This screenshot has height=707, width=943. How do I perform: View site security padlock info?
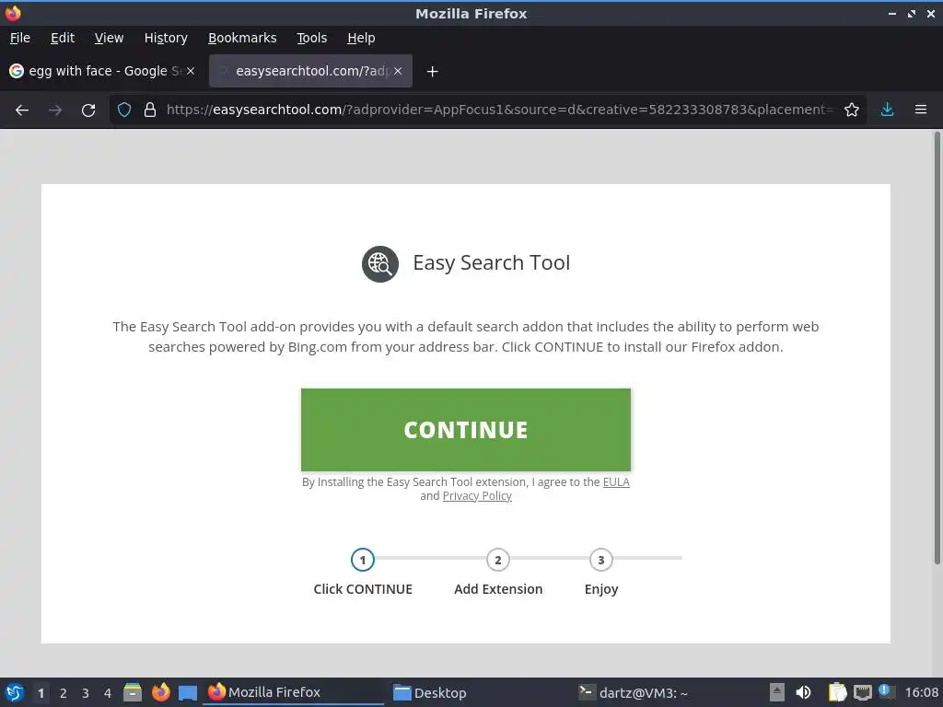(150, 110)
